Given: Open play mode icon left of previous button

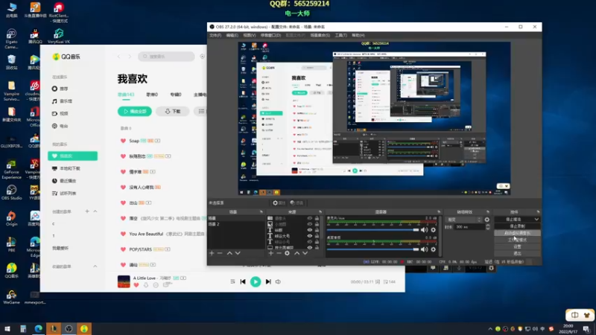Looking at the screenshot, I should pos(232,282).
